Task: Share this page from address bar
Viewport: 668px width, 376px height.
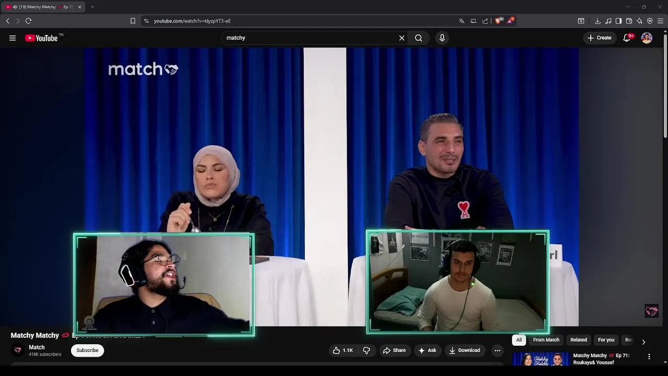Action: [x=485, y=21]
